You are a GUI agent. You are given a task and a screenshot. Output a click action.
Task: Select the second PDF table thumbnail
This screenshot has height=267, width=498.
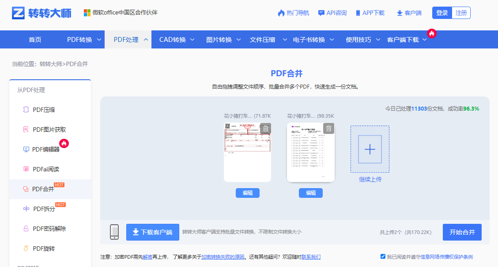tap(311, 152)
